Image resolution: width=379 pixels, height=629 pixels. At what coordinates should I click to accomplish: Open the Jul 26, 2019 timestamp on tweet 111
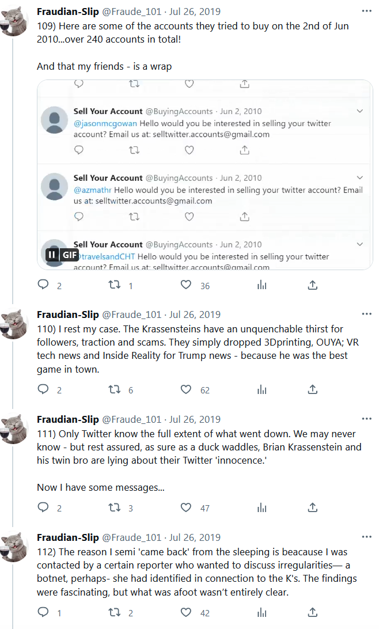pos(195,419)
